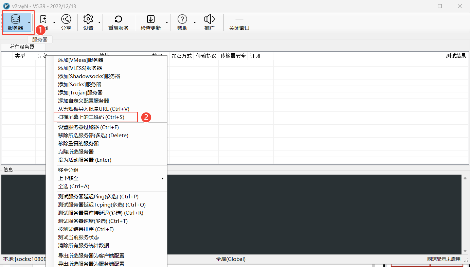Expand the 服务器 dropdown arrow

(29, 23)
